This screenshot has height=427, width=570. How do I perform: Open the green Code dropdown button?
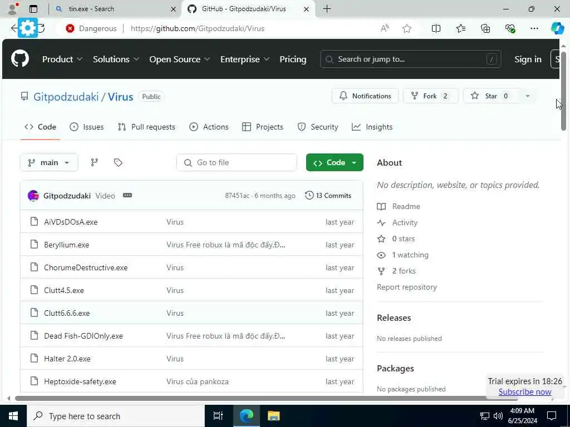click(x=335, y=162)
